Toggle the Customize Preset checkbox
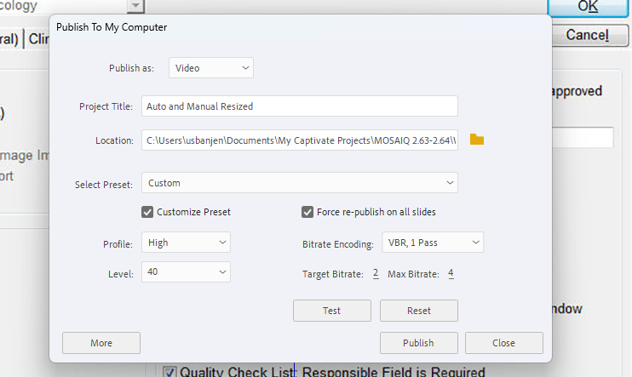This screenshot has height=377, width=632. [147, 212]
